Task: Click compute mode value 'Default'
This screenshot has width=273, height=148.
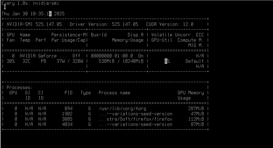Action: tap(195, 61)
